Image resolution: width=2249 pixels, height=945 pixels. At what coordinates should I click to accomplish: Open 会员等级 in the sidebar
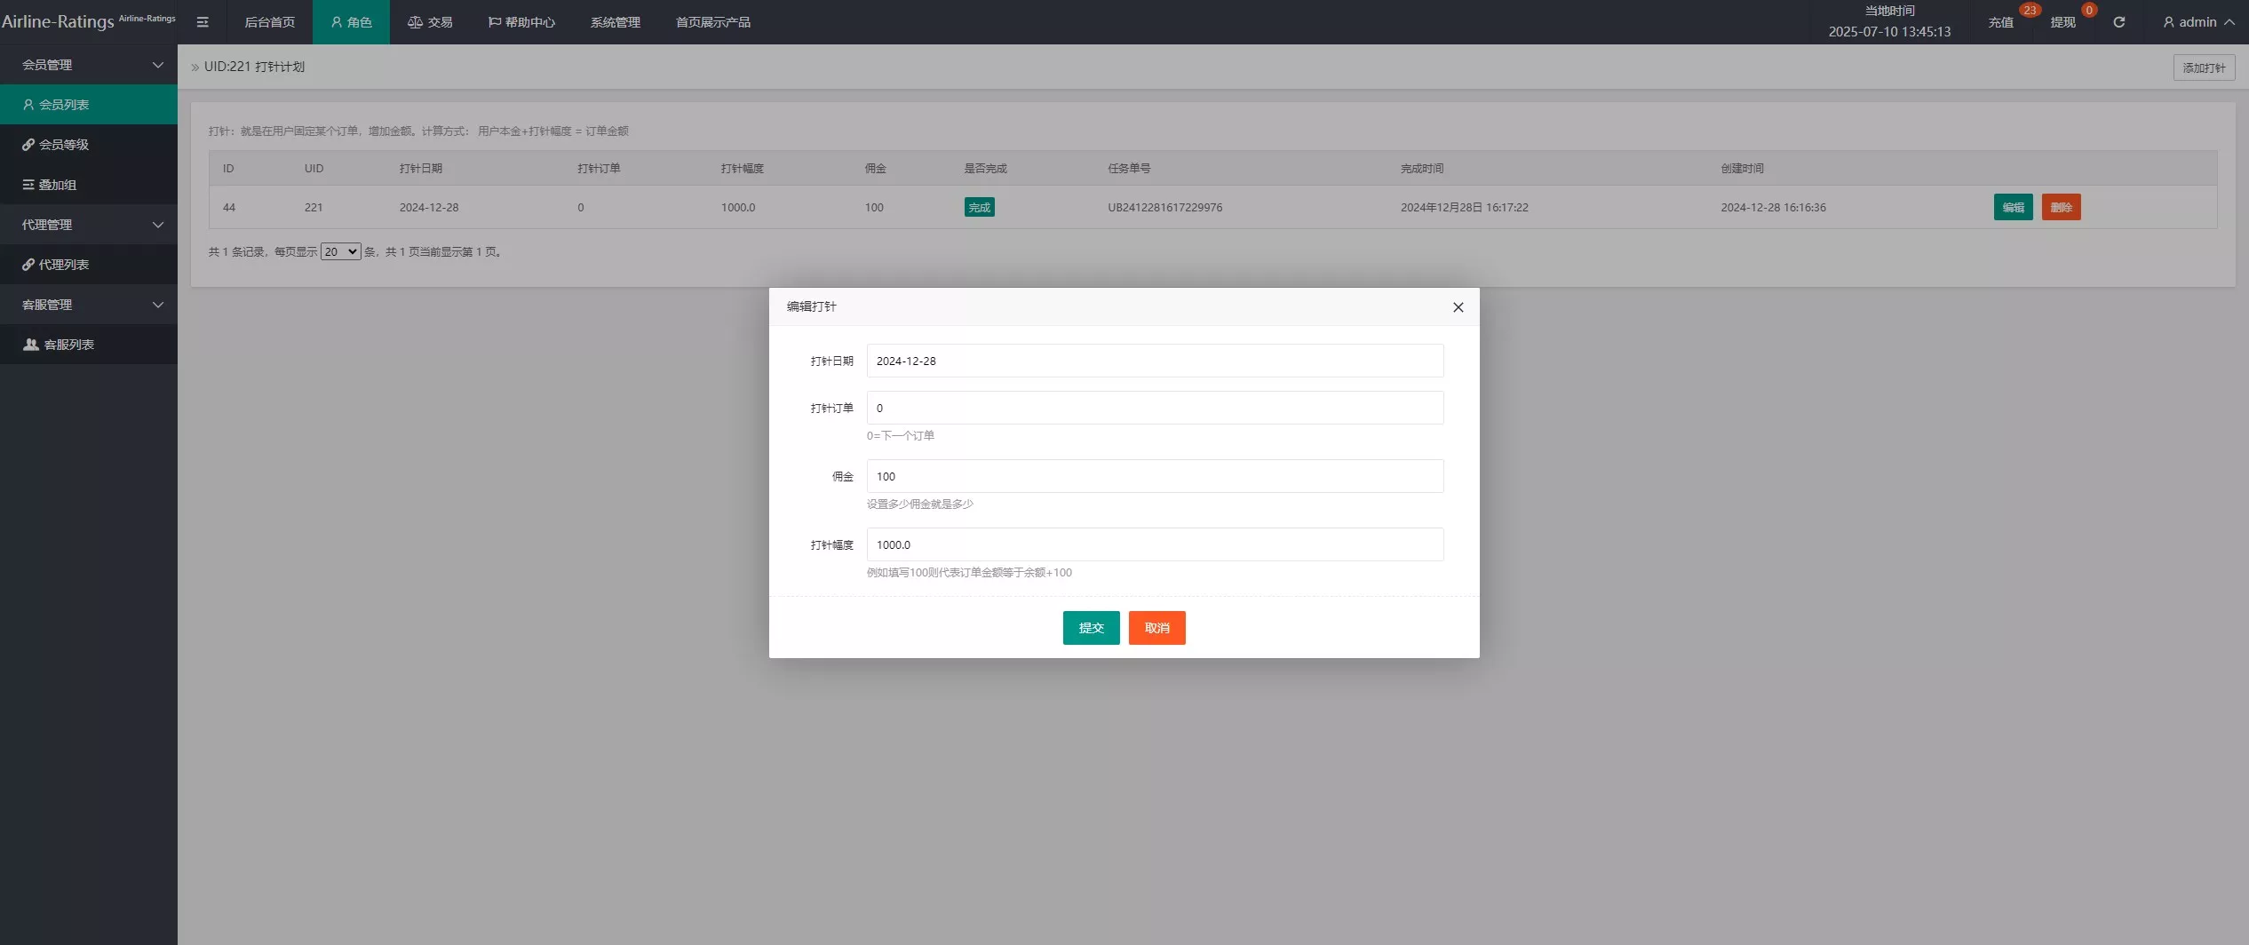point(64,145)
